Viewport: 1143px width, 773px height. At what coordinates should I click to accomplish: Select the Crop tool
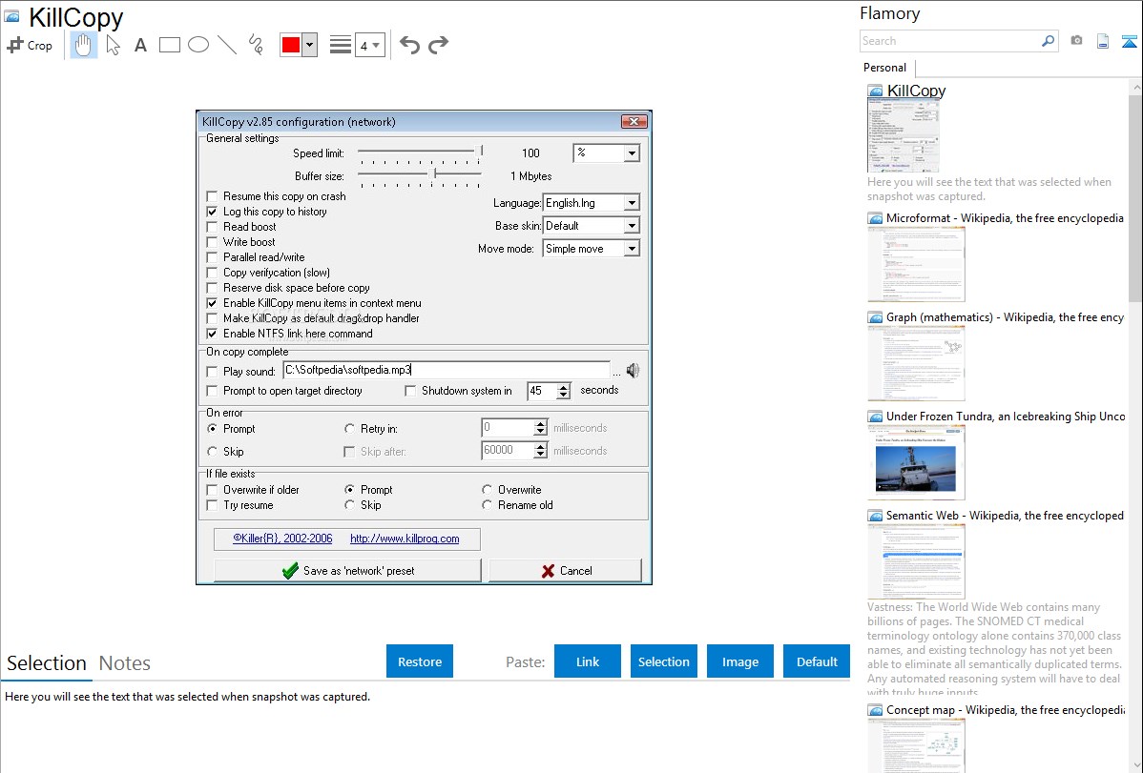coord(30,45)
